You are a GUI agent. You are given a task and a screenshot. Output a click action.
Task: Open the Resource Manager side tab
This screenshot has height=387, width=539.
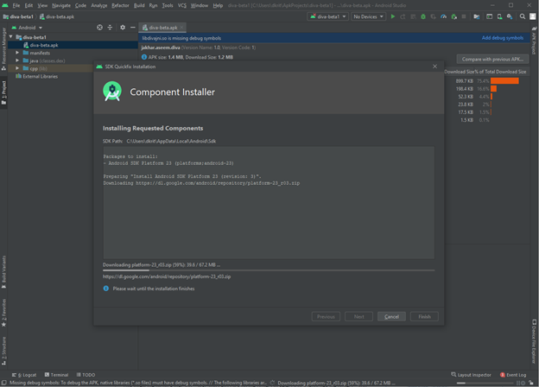[3, 48]
